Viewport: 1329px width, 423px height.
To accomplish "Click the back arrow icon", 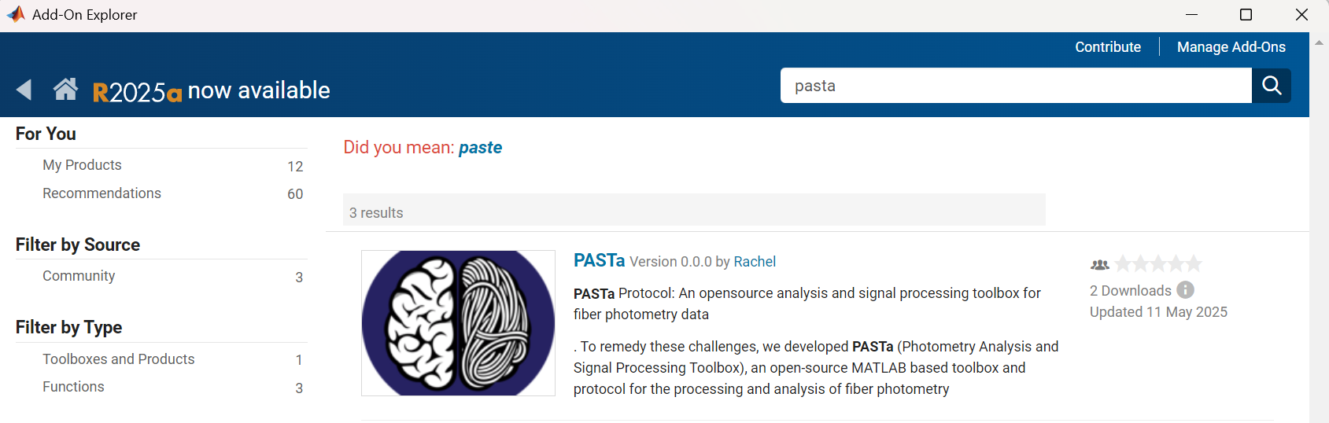I will pos(24,90).
